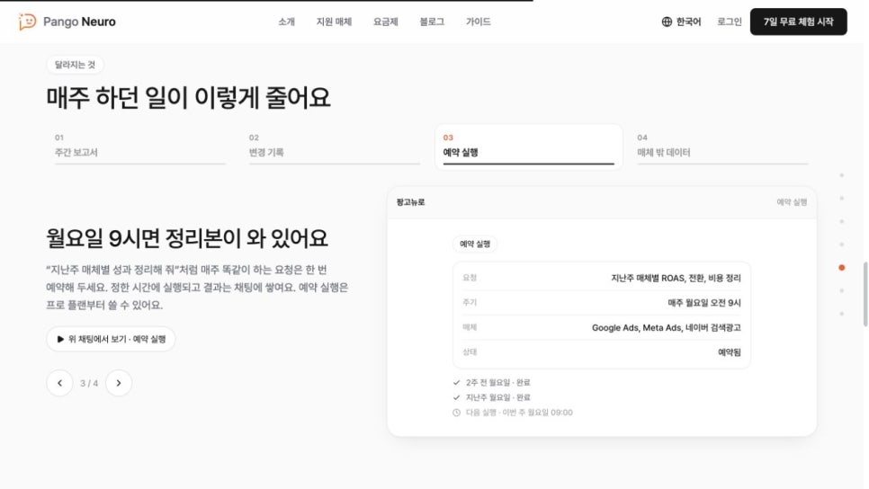Click the checkmark beside 지난주 월요일 · 완료
This screenshot has height=489, width=869.
pos(456,397)
